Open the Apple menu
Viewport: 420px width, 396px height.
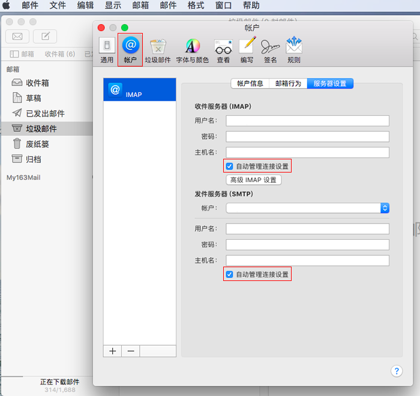(7, 5)
